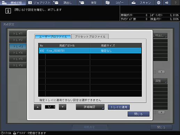Viewport: 180px width, 135px height.
Task: Click the speaker sound icon
Action: click(x=167, y=2)
